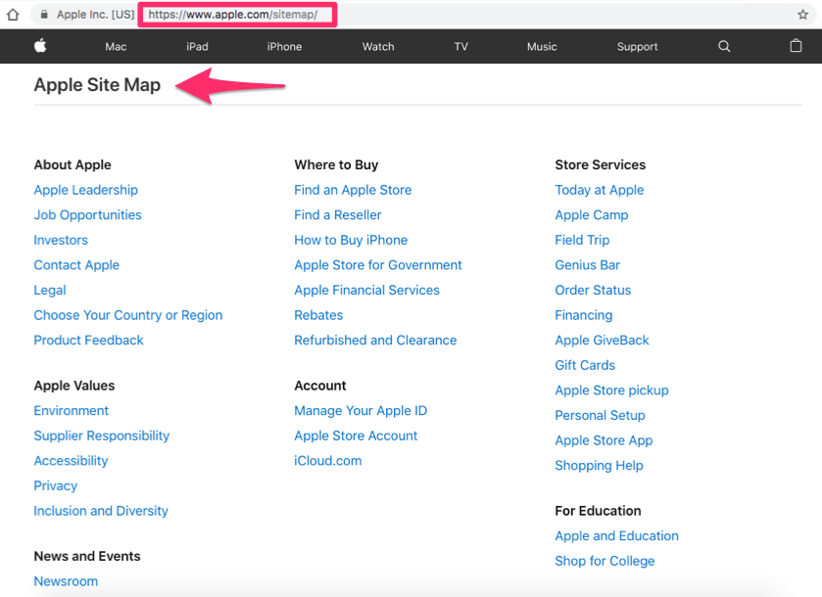Visit the Accessibility link
This screenshot has width=822, height=597.
click(71, 461)
